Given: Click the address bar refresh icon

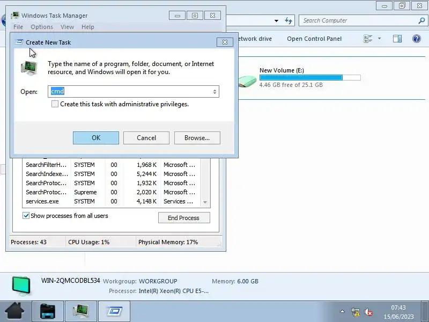Looking at the screenshot, I should pos(289,20).
